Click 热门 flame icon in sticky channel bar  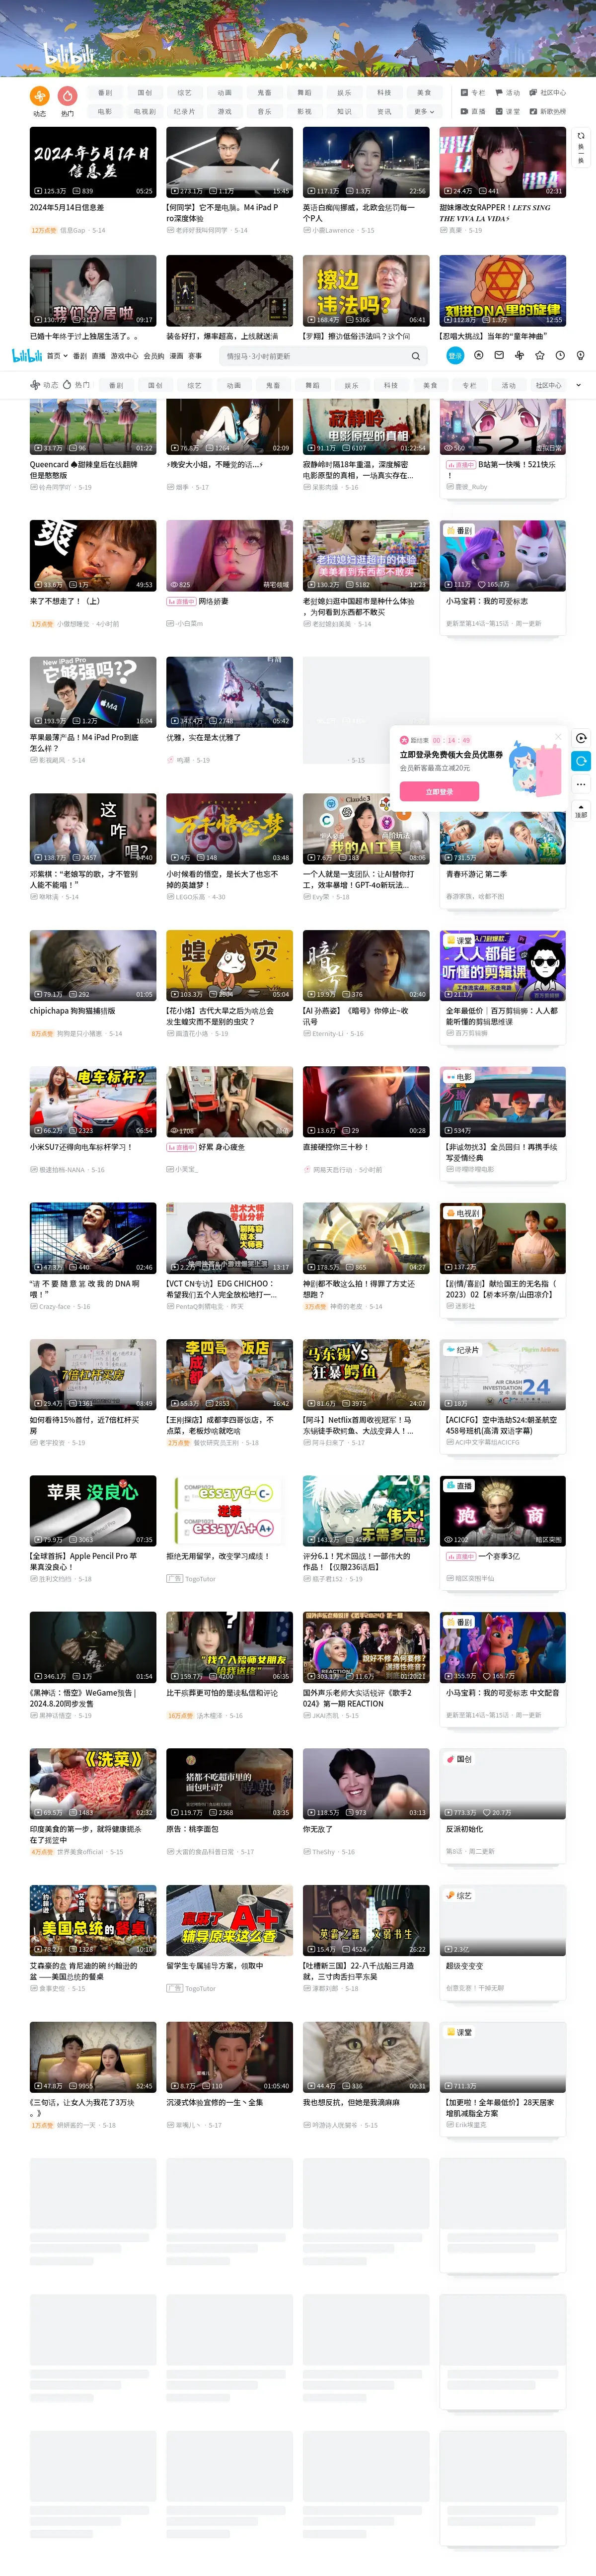[76, 385]
